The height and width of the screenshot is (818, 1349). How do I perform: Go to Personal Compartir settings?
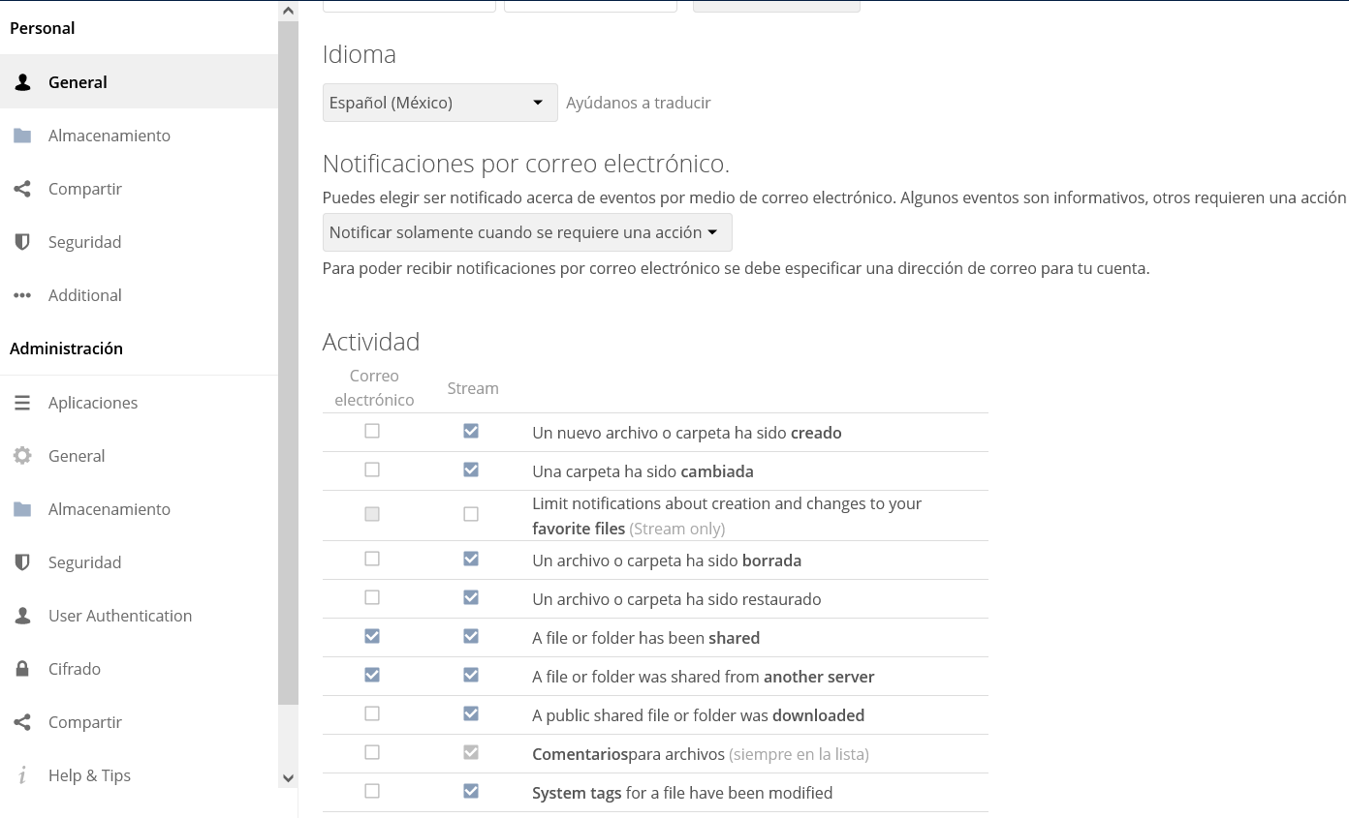pos(139,189)
